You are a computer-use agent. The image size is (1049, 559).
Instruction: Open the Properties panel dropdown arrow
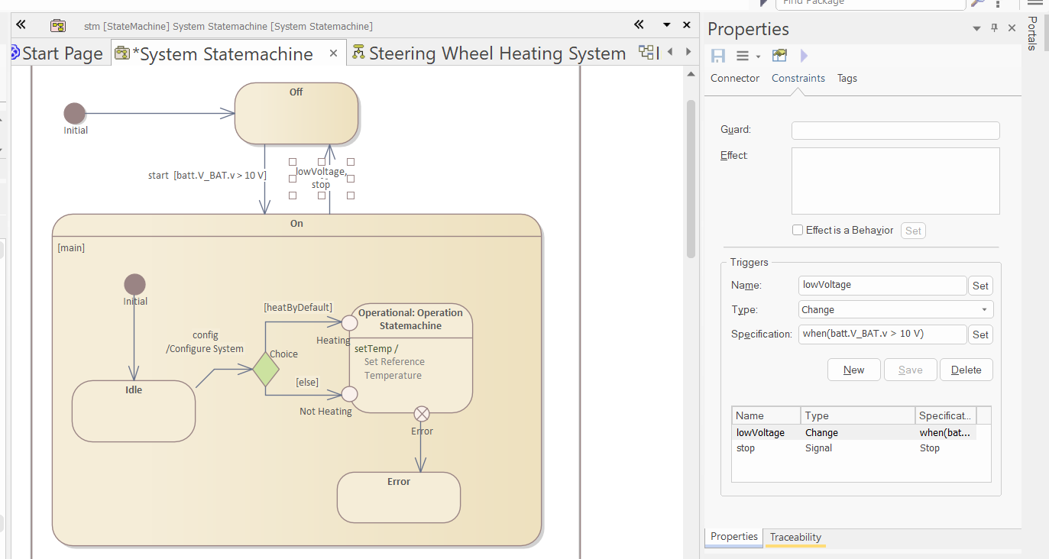point(976,28)
